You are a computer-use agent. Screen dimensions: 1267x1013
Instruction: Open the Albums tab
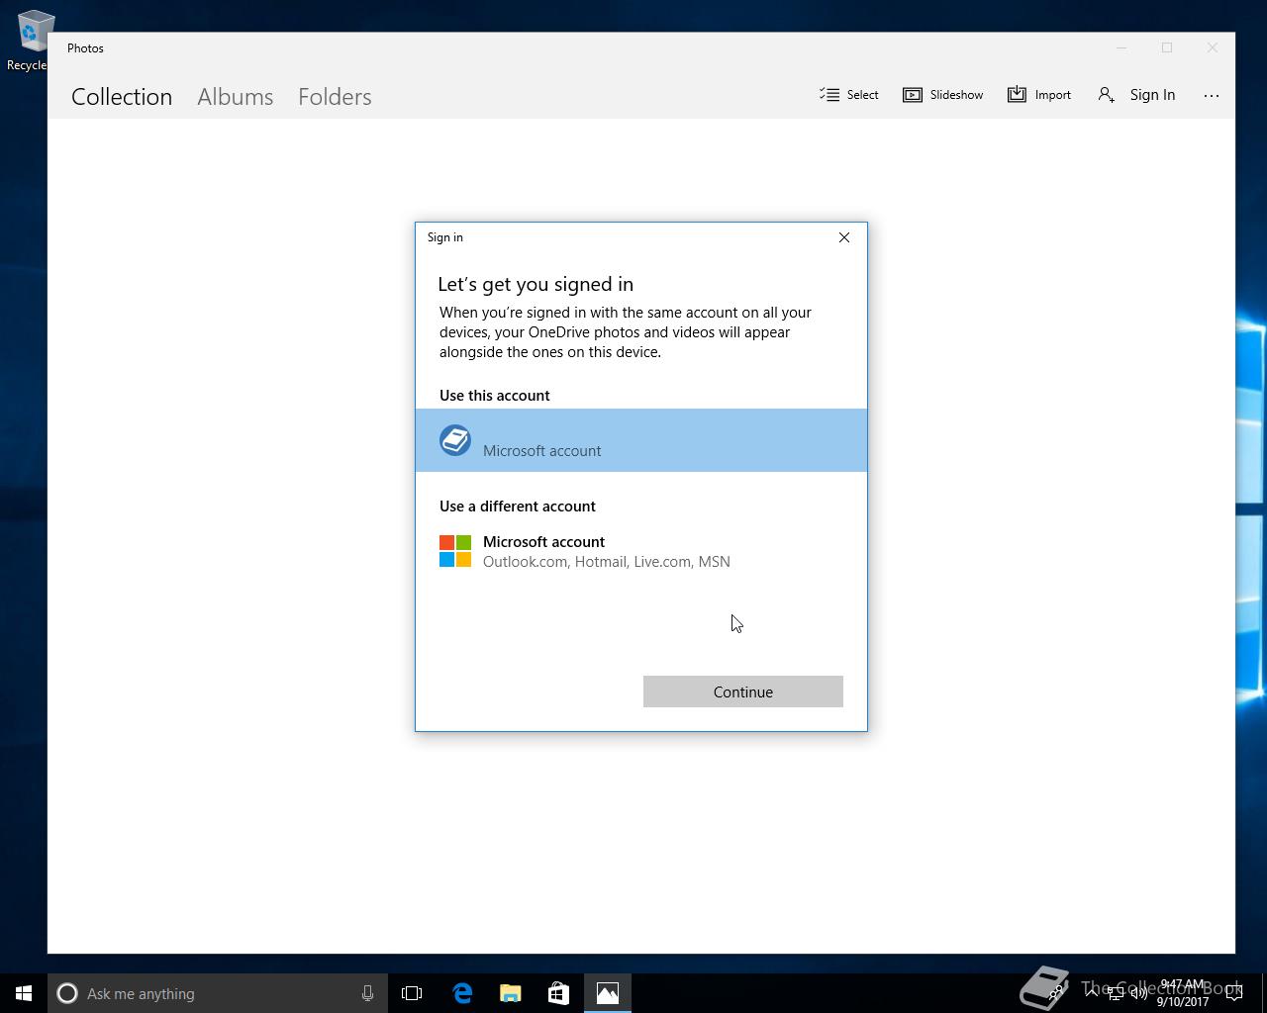coord(235,96)
